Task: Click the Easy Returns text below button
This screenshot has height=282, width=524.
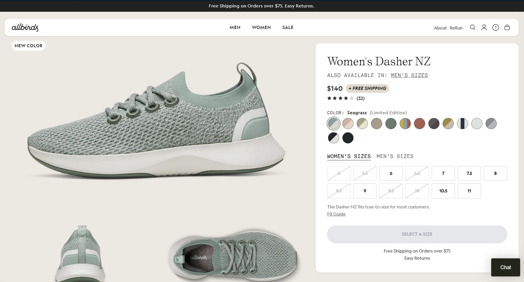Action: click(x=417, y=258)
